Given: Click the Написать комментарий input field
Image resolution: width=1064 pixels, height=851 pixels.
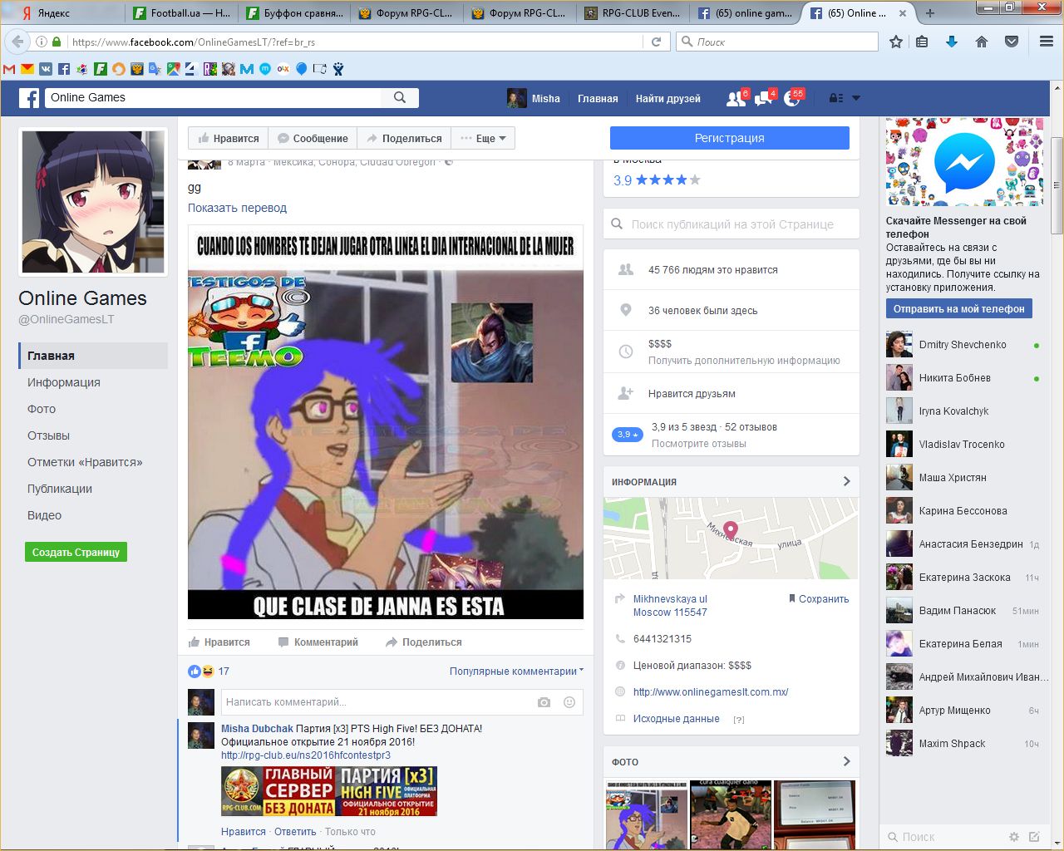Looking at the screenshot, I should point(402,702).
